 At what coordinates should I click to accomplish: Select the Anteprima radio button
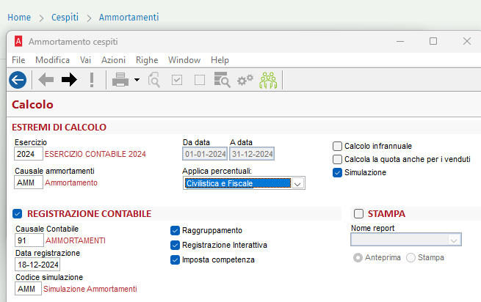[358, 257]
